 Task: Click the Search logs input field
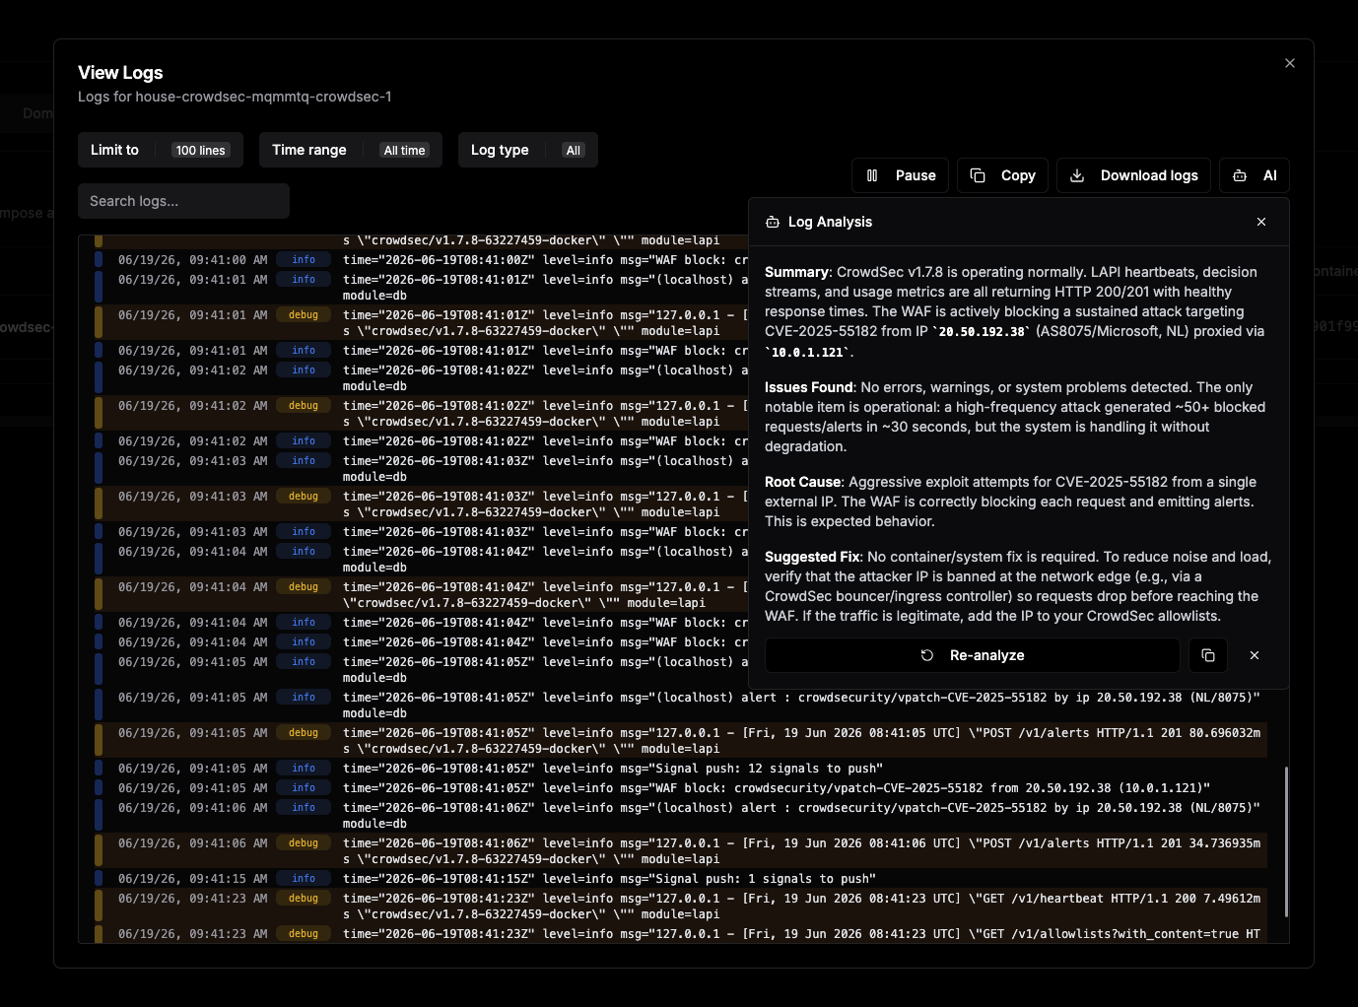183,201
